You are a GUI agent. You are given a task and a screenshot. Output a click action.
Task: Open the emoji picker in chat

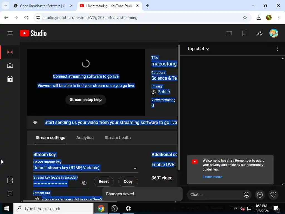click(247, 194)
